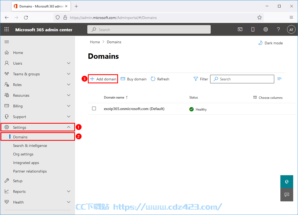Select the exoip365.onmicrosoft.com checkbox
This screenshot has height=215, width=298.
click(94, 108)
